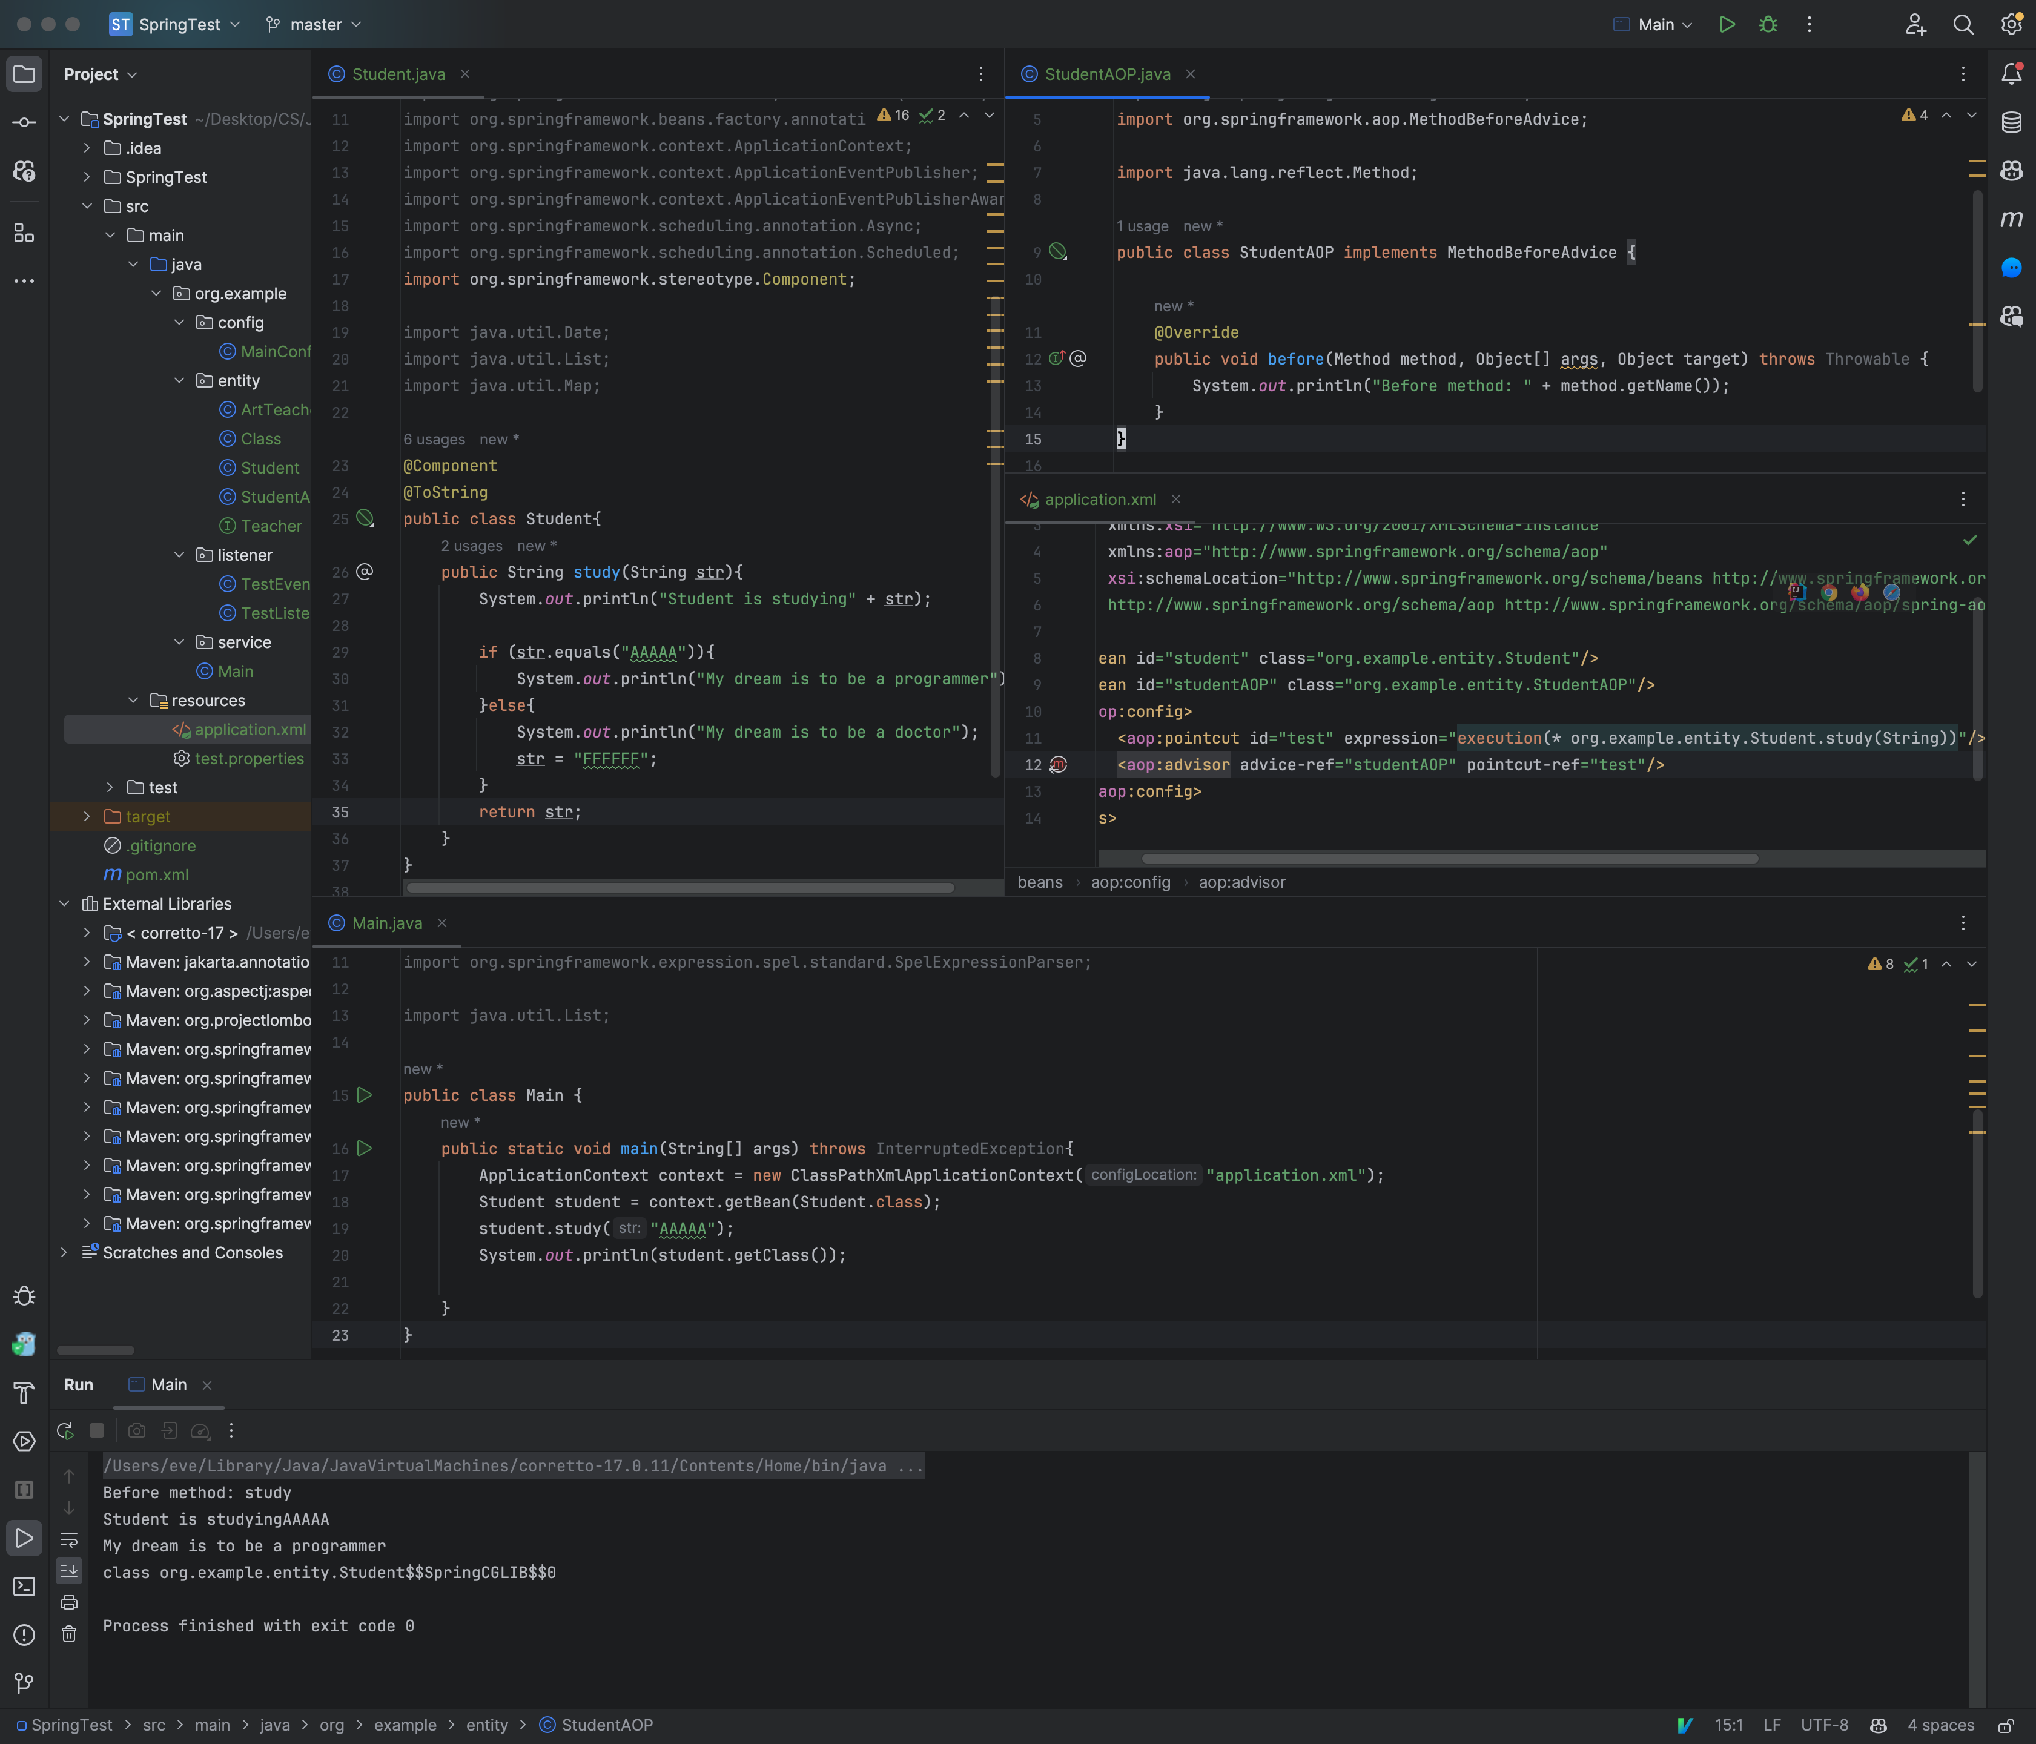Screen dimensions: 2036x1744
Task: Open Run tool window play icon
Action: click(25, 1538)
